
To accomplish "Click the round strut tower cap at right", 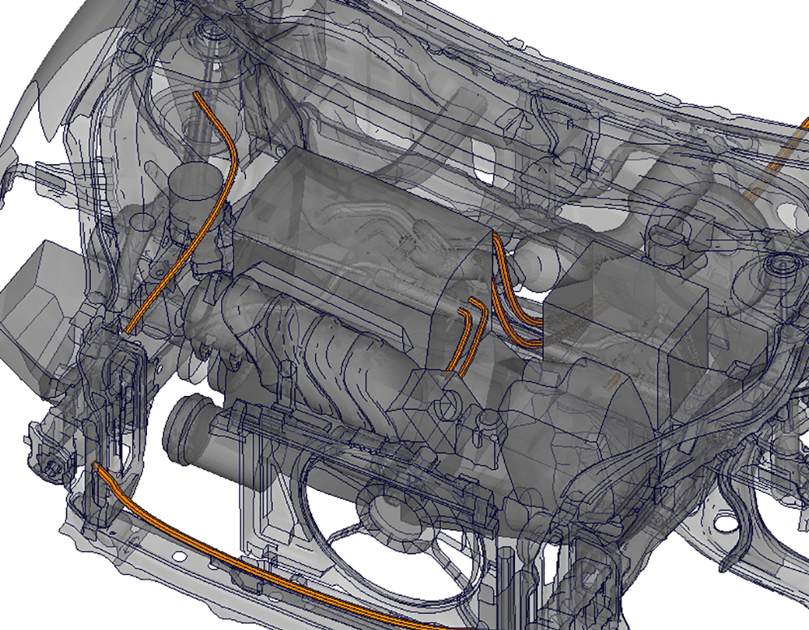I will click(781, 265).
